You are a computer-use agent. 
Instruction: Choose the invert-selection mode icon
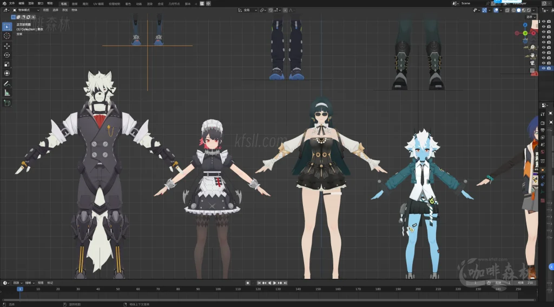(x=28, y=17)
